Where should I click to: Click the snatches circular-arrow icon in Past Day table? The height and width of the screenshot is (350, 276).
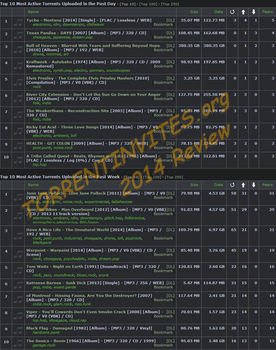(232, 12)
